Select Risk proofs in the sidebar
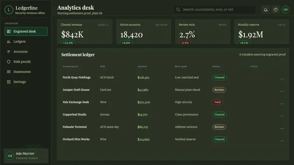 click(26, 62)
